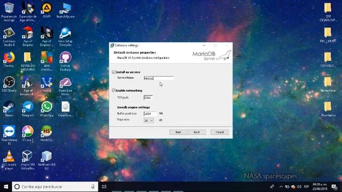Open the Oracle VM VirtualBox shortcut

(x=28, y=160)
